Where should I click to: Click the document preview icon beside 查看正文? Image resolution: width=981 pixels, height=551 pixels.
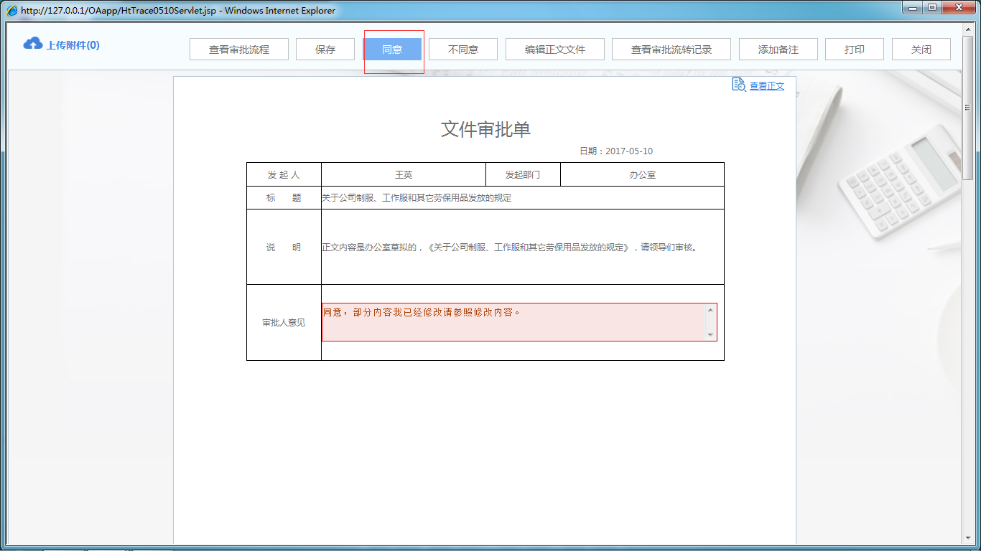click(x=738, y=85)
